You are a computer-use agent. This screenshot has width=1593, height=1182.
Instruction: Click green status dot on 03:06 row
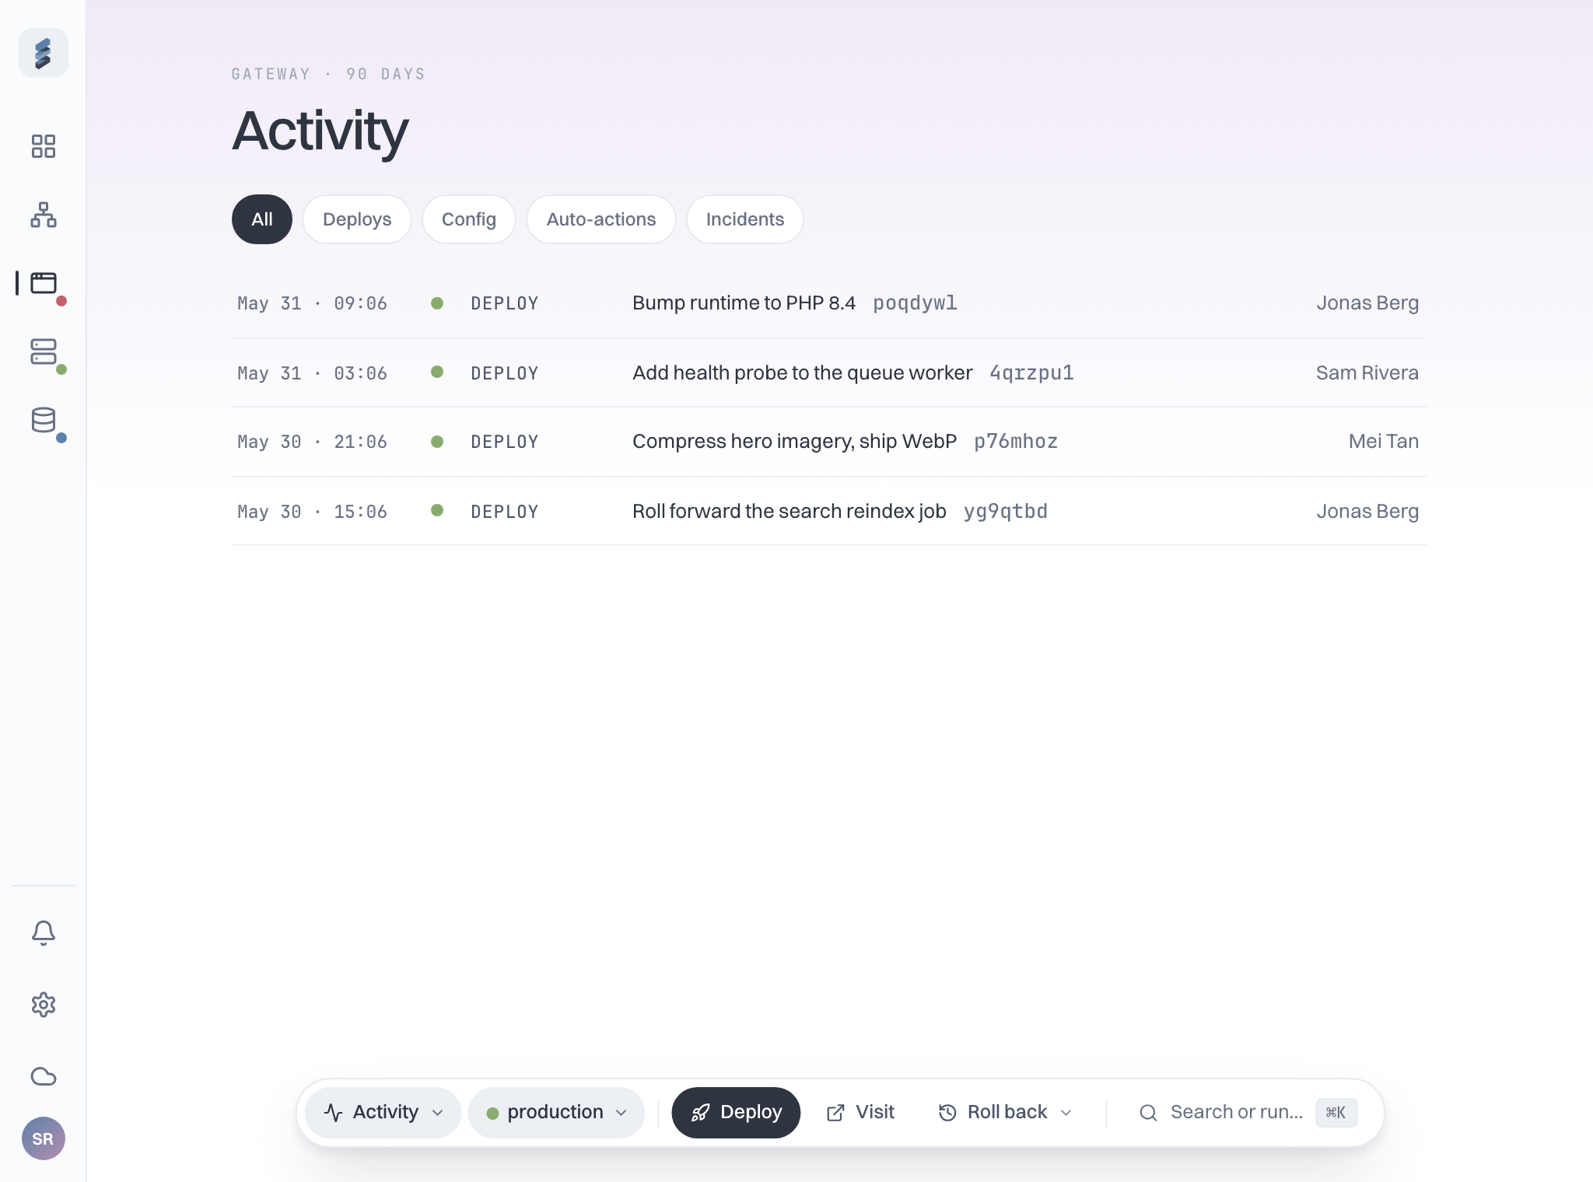pos(437,372)
